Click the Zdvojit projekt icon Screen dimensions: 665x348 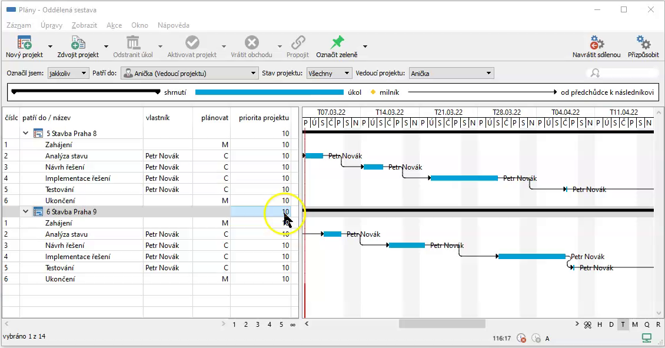78,43
